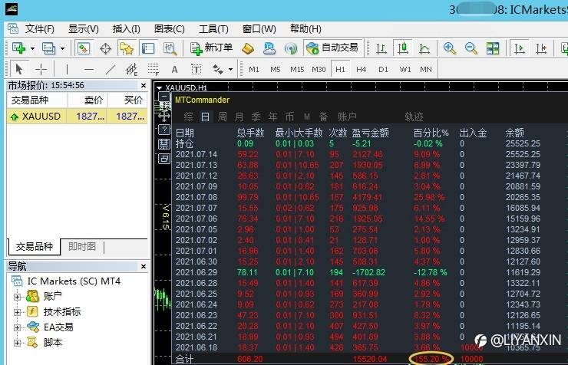568x365 pixels.
Task: Toggle the Data Window crosshair-circle icon
Action: click(x=105, y=48)
